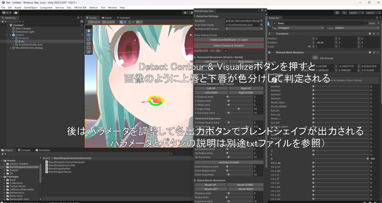
Task: Select the Transform tool in Scene toolbar
Action: pos(89,52)
